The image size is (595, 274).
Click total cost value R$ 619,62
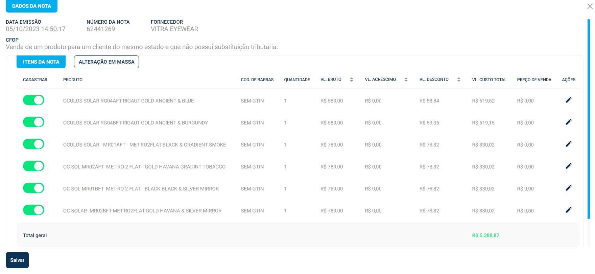(483, 101)
